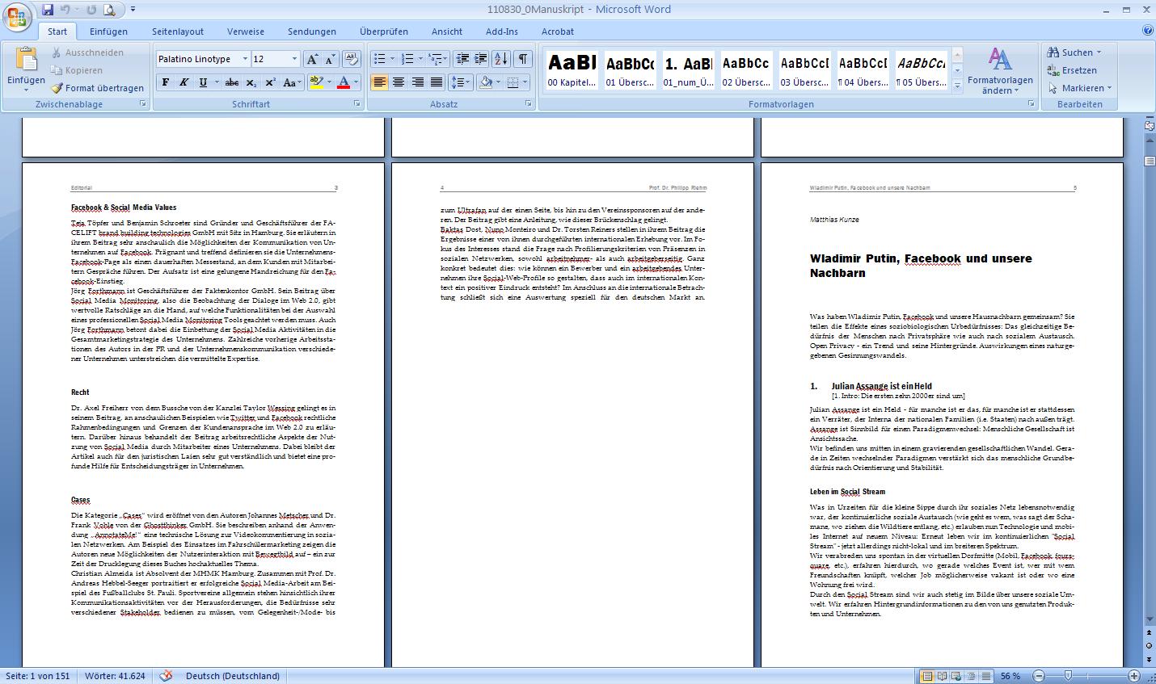Align text left
The image size is (1156, 684).
click(x=379, y=82)
